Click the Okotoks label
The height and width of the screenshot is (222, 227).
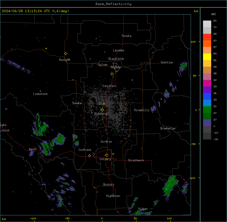pyautogui.click(x=108, y=185)
